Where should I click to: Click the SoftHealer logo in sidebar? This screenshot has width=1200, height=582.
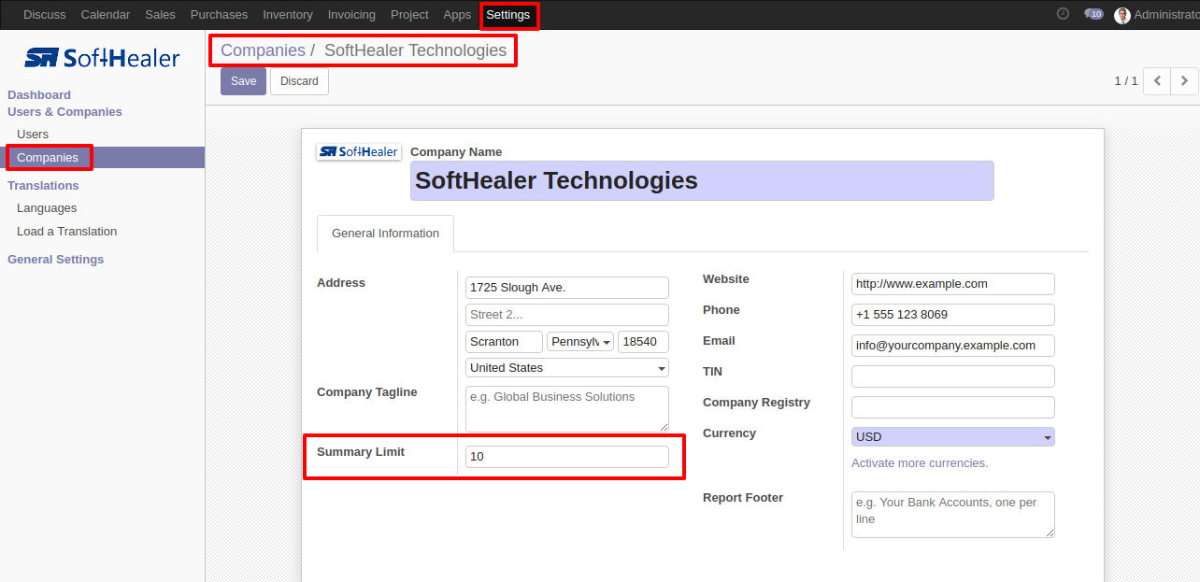(102, 58)
